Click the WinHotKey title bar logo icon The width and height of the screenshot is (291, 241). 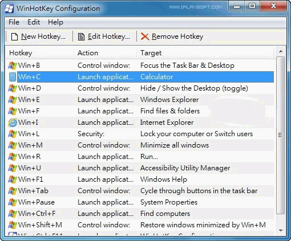coord(9,9)
